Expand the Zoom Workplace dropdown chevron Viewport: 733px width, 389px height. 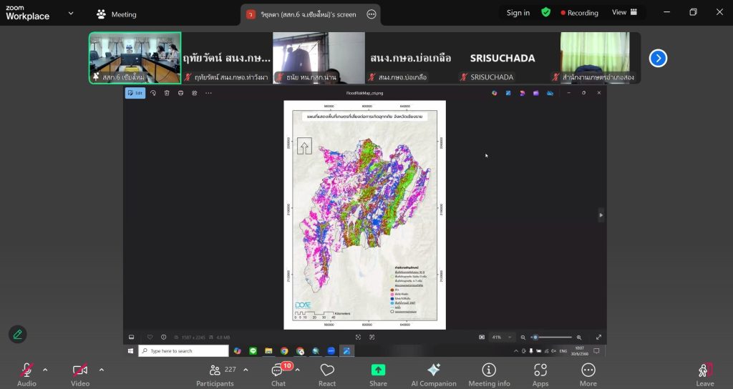pyautogui.click(x=70, y=14)
